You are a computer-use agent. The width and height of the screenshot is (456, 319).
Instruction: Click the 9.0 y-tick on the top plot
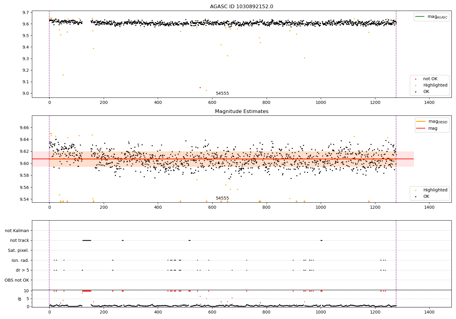(26, 94)
